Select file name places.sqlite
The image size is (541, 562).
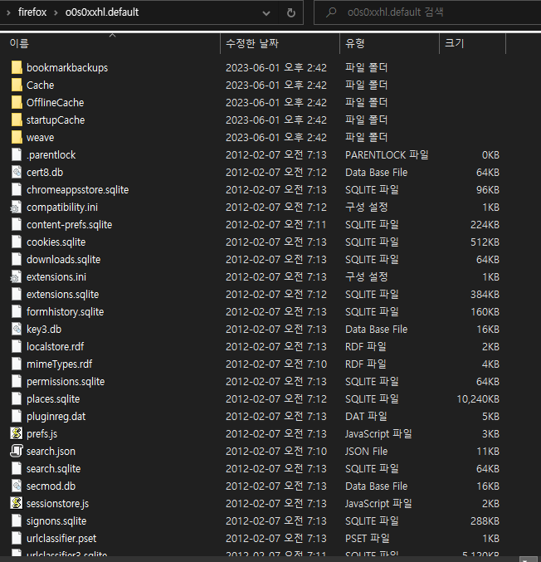[53, 399]
